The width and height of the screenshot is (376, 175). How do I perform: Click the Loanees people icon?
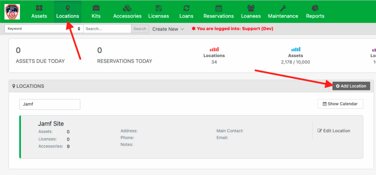point(251,8)
